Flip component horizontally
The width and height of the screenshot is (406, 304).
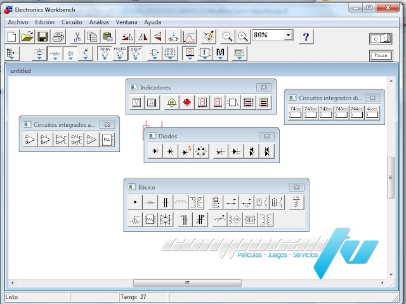click(x=142, y=37)
